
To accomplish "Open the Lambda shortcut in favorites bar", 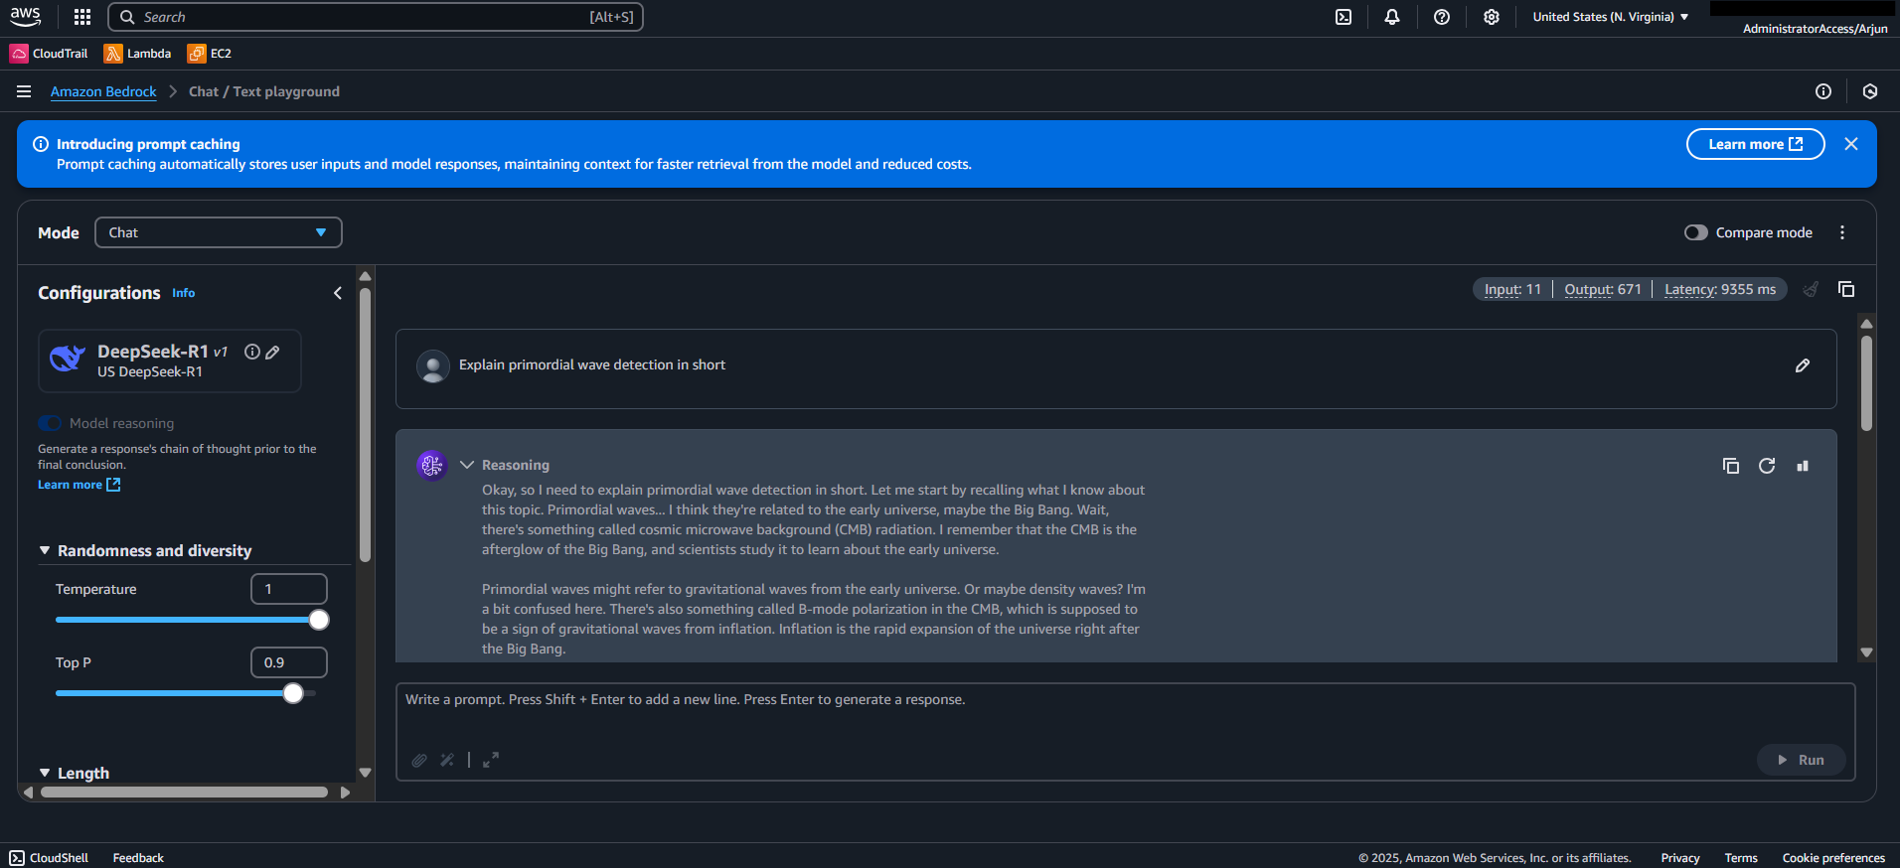I will click(x=138, y=54).
